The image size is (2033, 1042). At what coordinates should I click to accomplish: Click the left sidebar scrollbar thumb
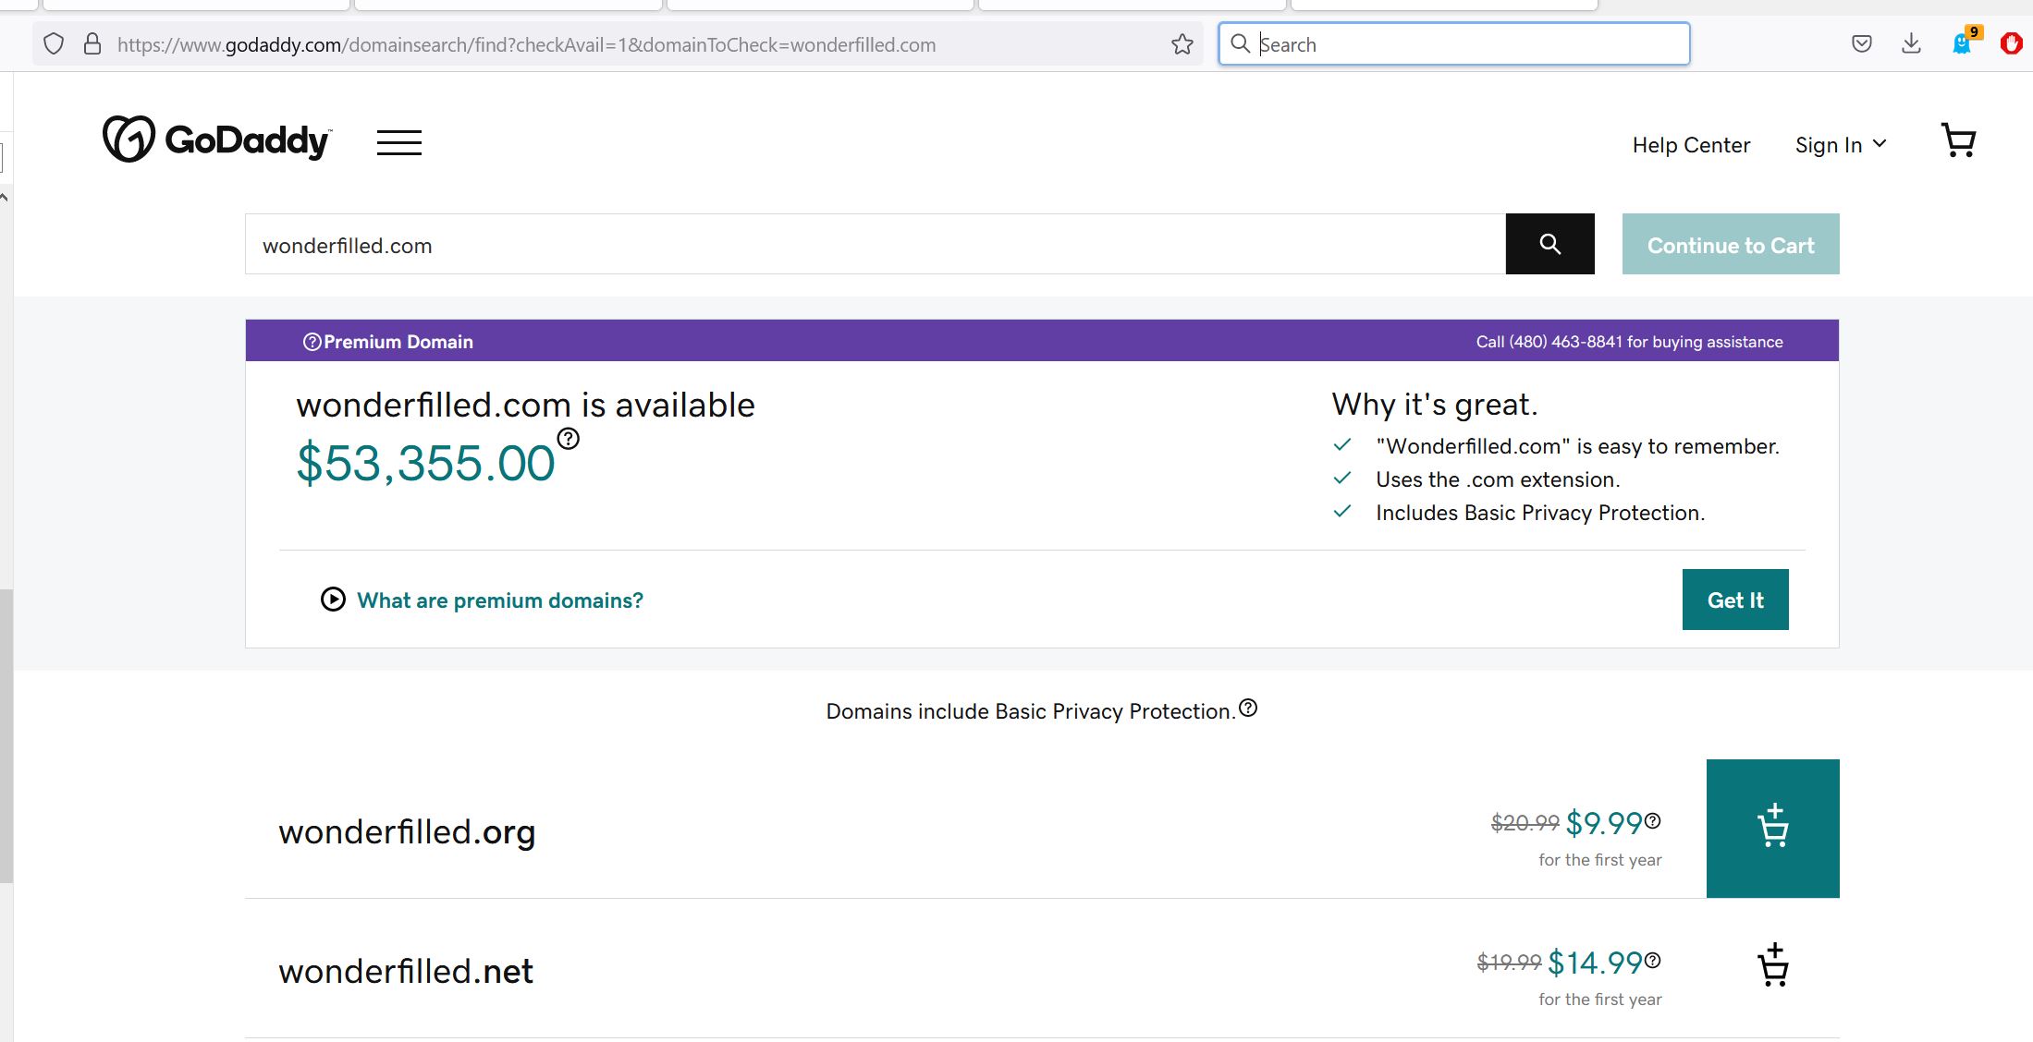[x=6, y=735]
